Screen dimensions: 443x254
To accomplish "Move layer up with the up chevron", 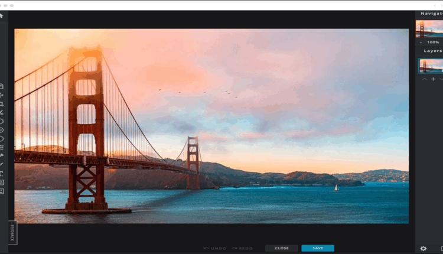I will point(423,79).
